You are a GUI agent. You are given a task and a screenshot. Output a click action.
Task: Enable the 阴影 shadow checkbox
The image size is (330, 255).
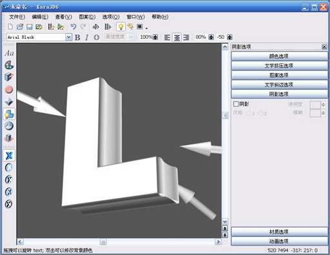point(236,104)
